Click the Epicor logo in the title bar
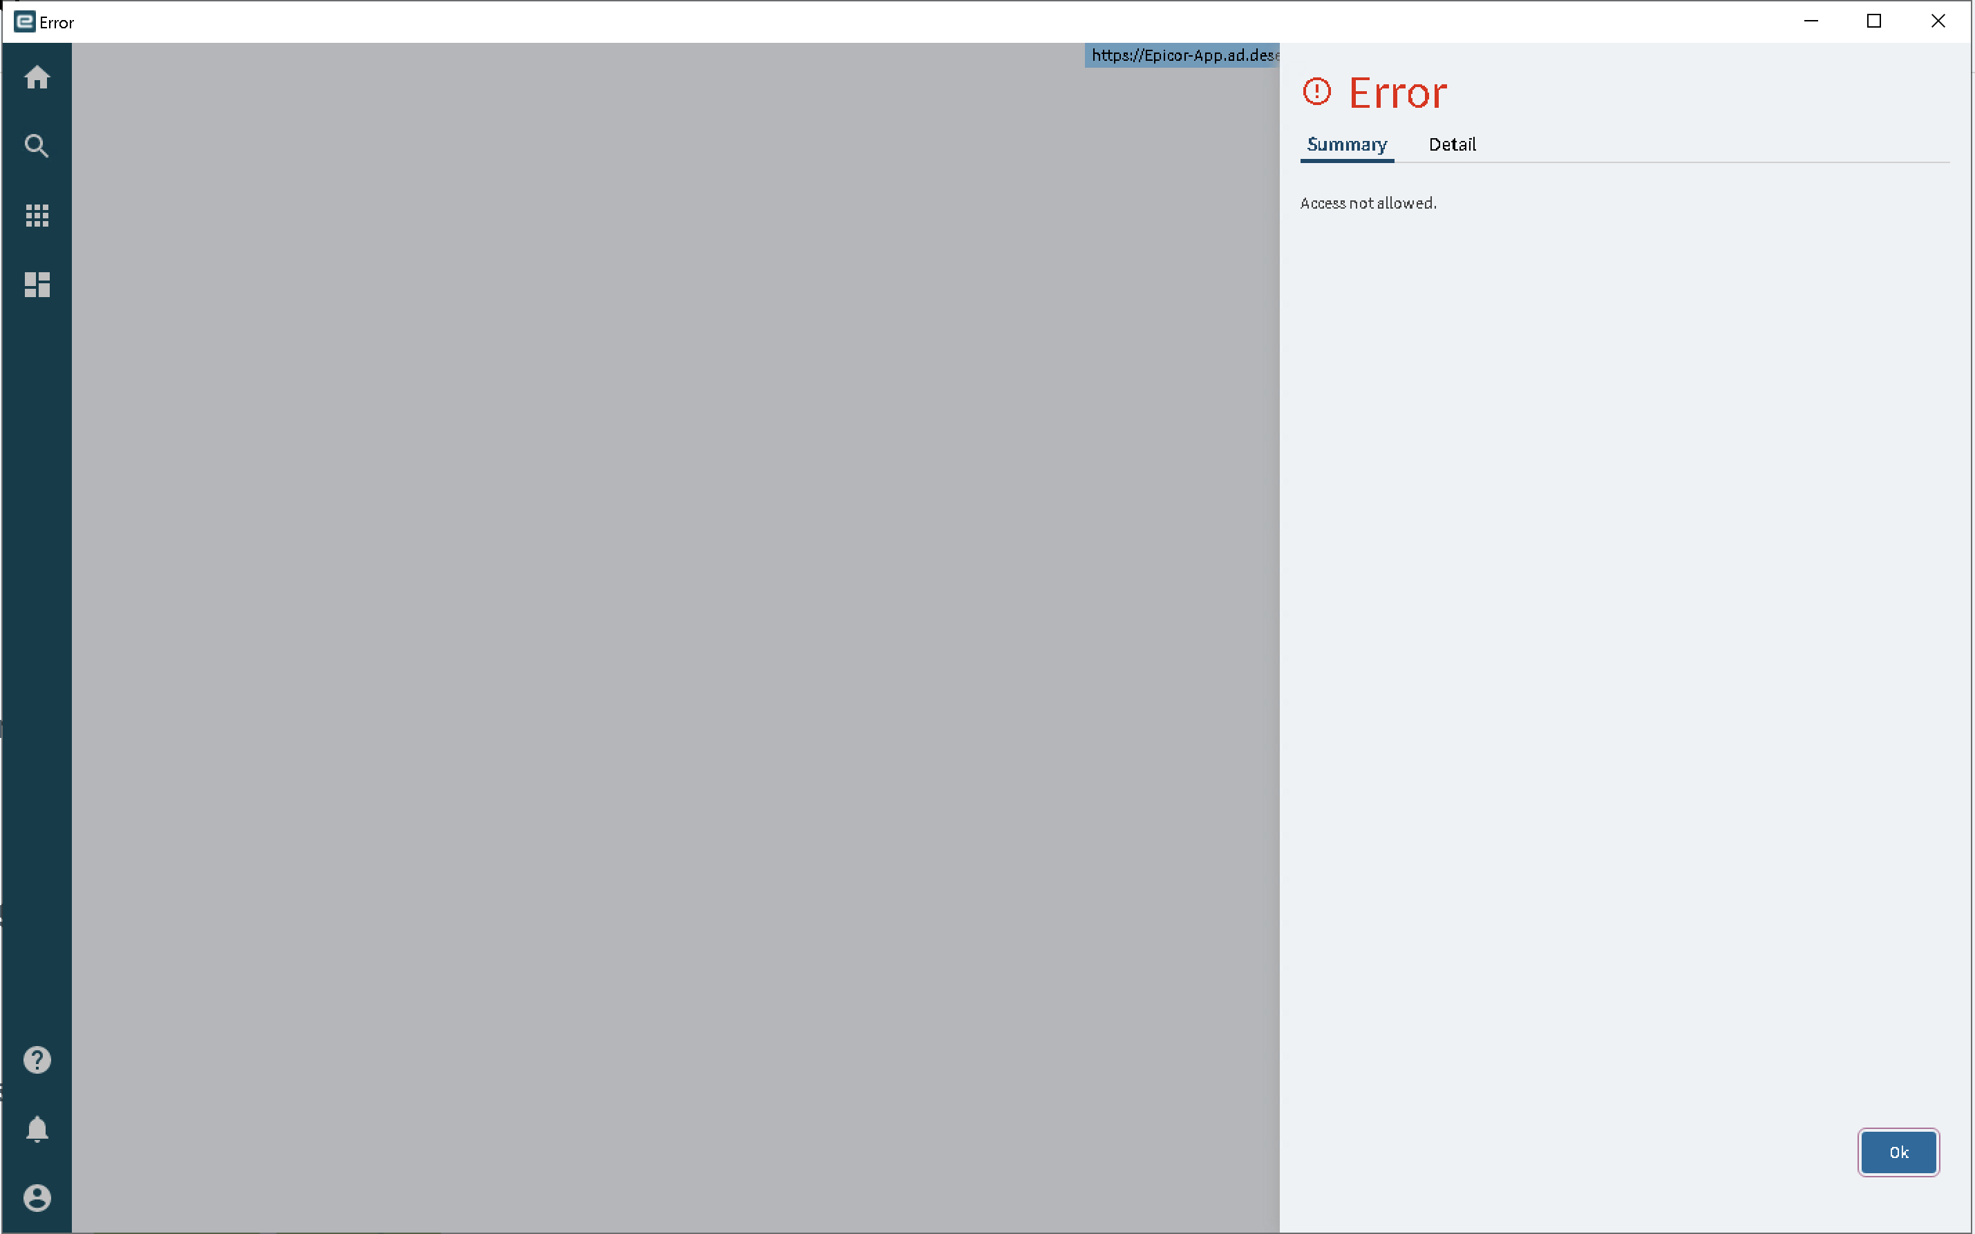The width and height of the screenshot is (1975, 1234). 22,21
